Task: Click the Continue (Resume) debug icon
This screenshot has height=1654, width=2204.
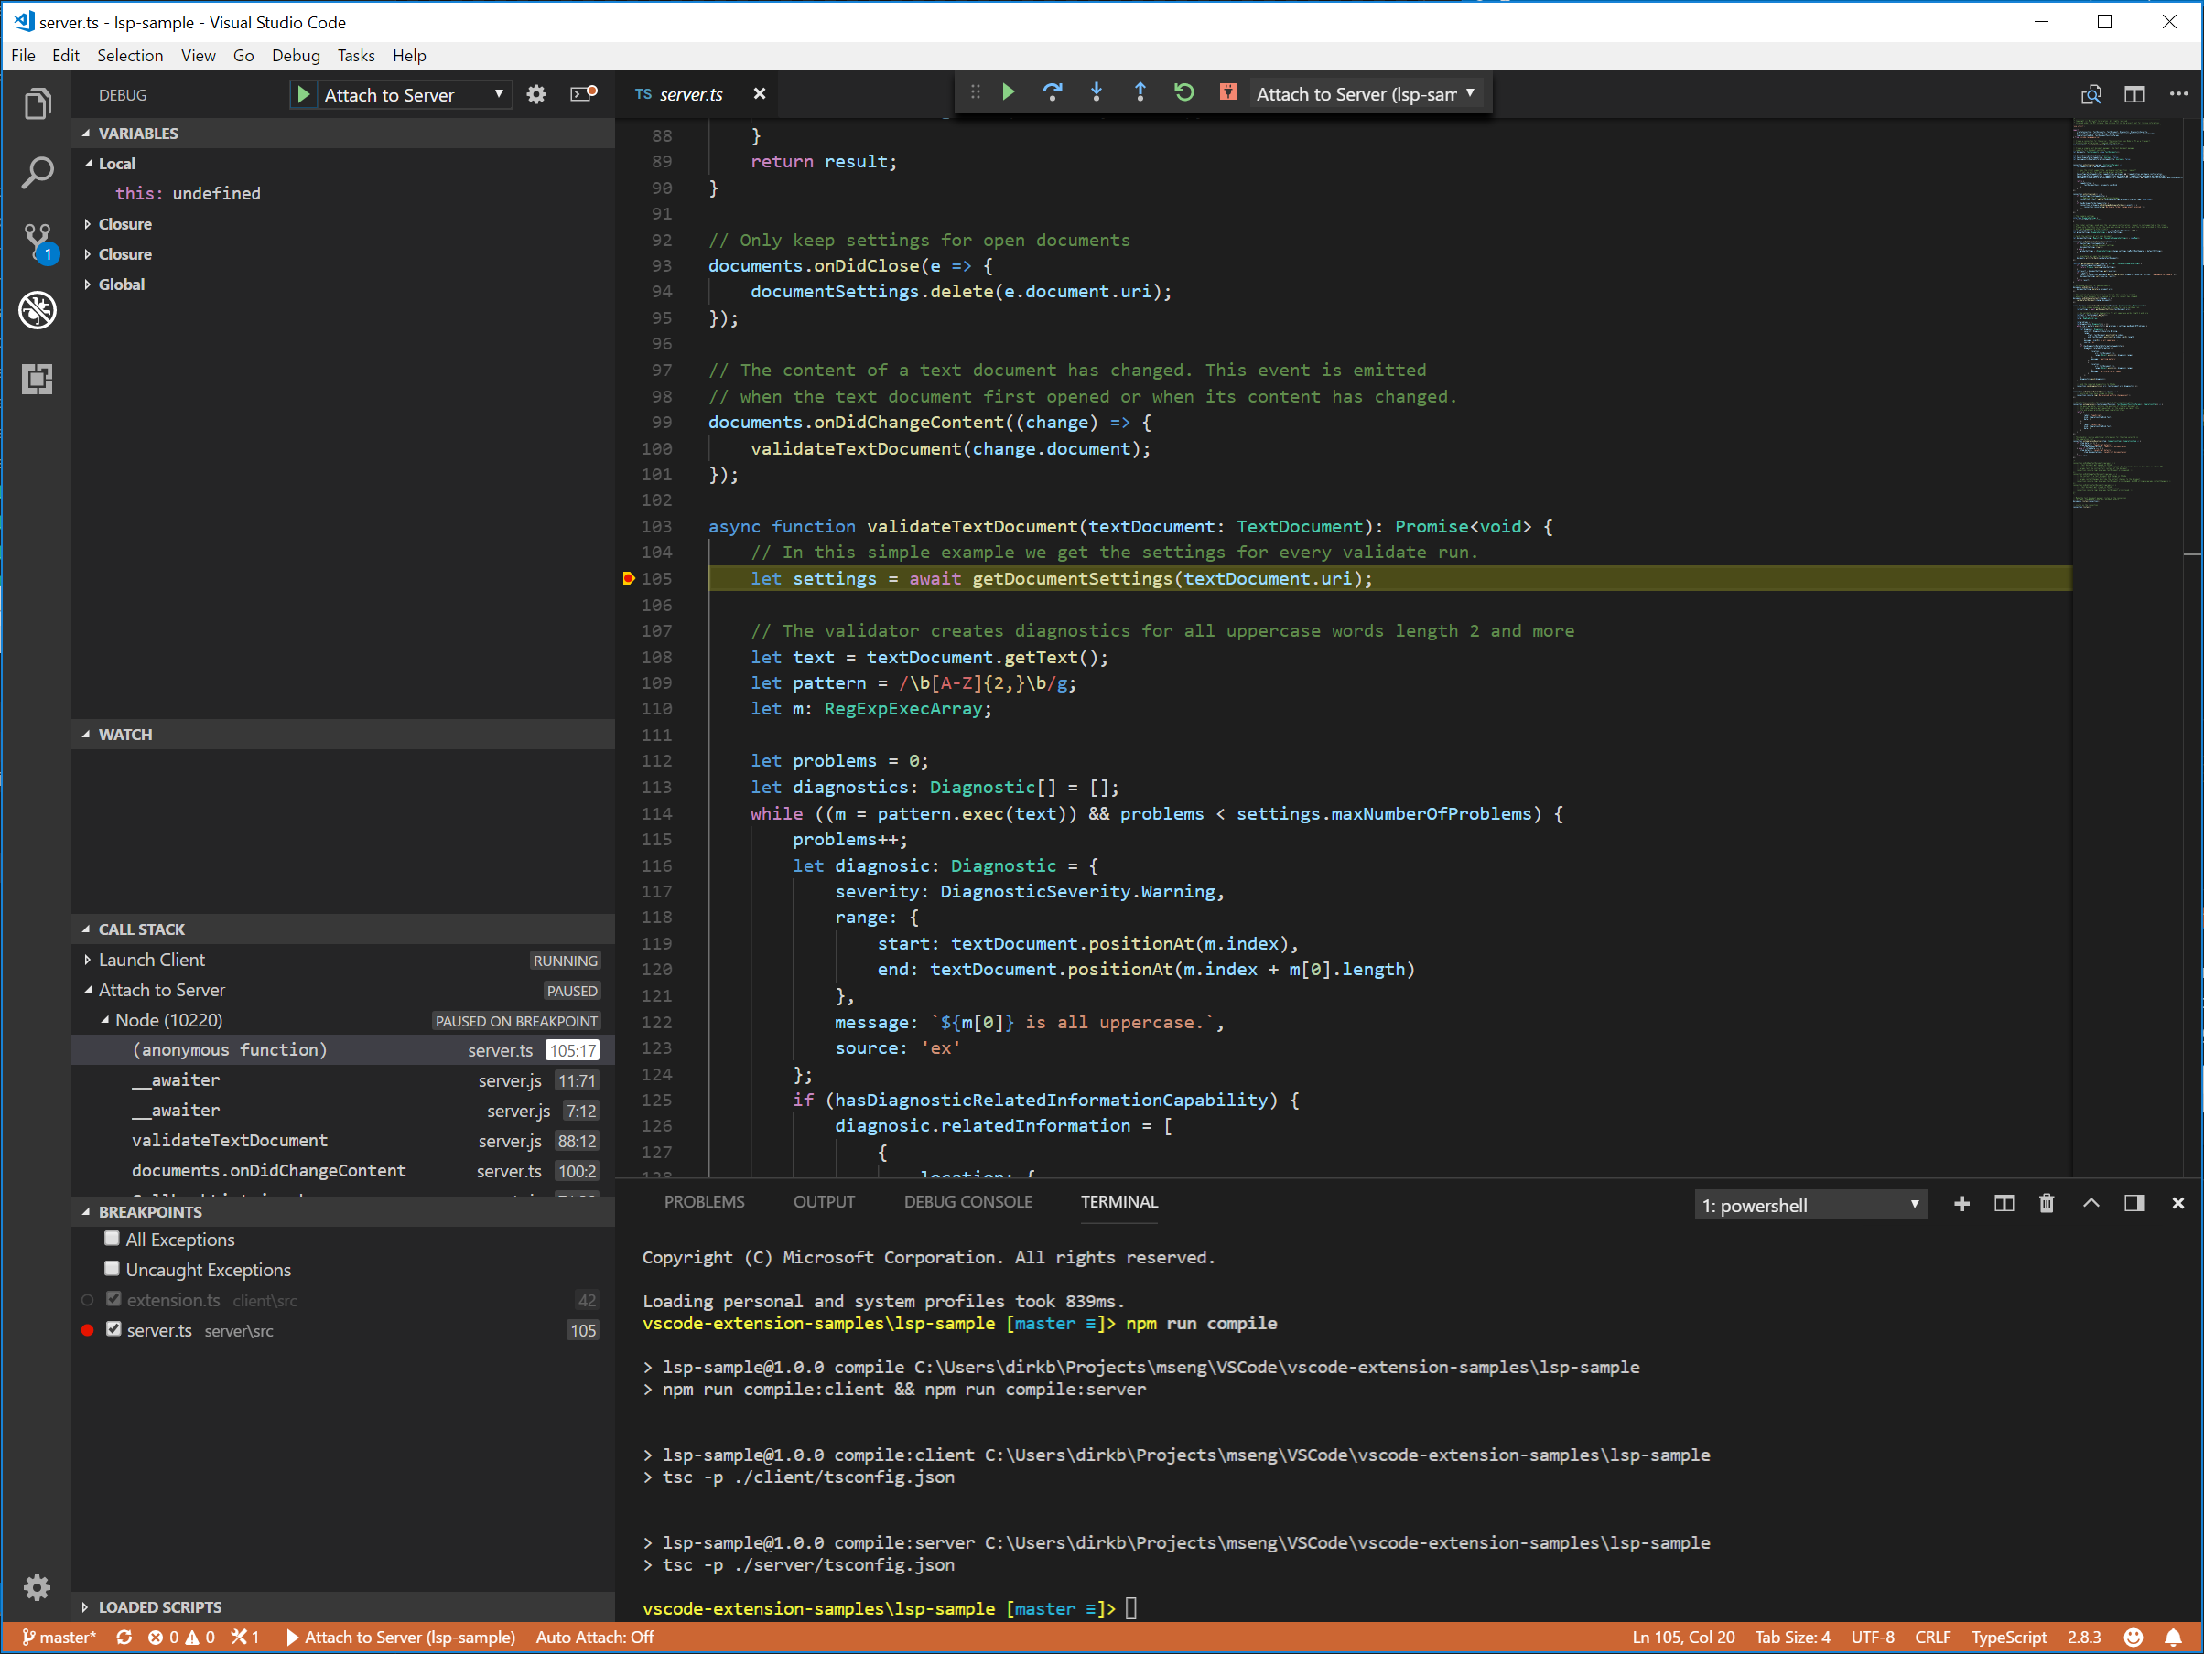Action: point(1008,94)
